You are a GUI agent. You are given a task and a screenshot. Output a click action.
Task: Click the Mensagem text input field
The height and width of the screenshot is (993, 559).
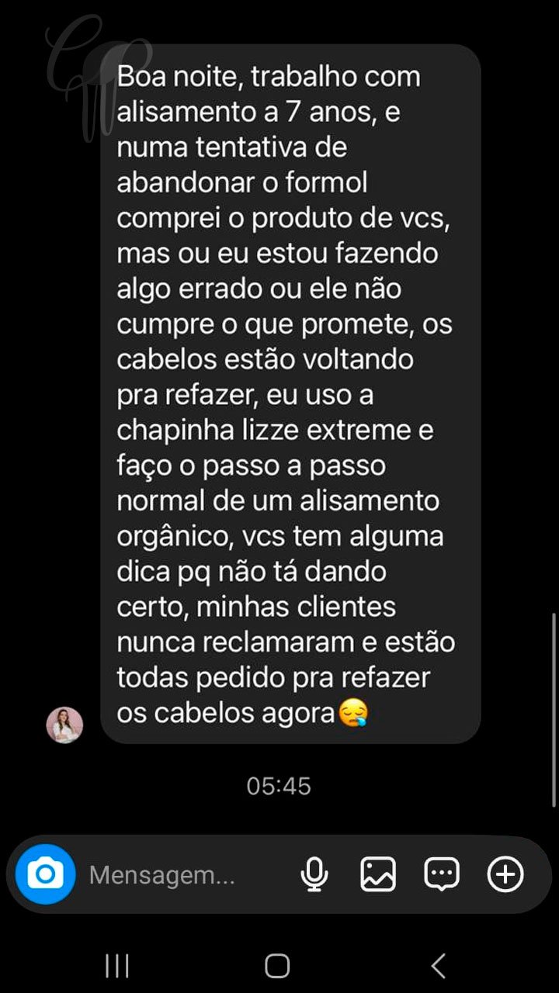coord(186,875)
